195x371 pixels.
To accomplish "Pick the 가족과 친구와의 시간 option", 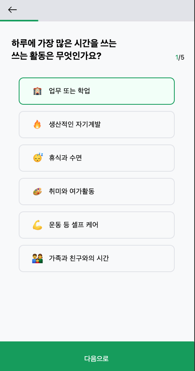I will 97,258.
